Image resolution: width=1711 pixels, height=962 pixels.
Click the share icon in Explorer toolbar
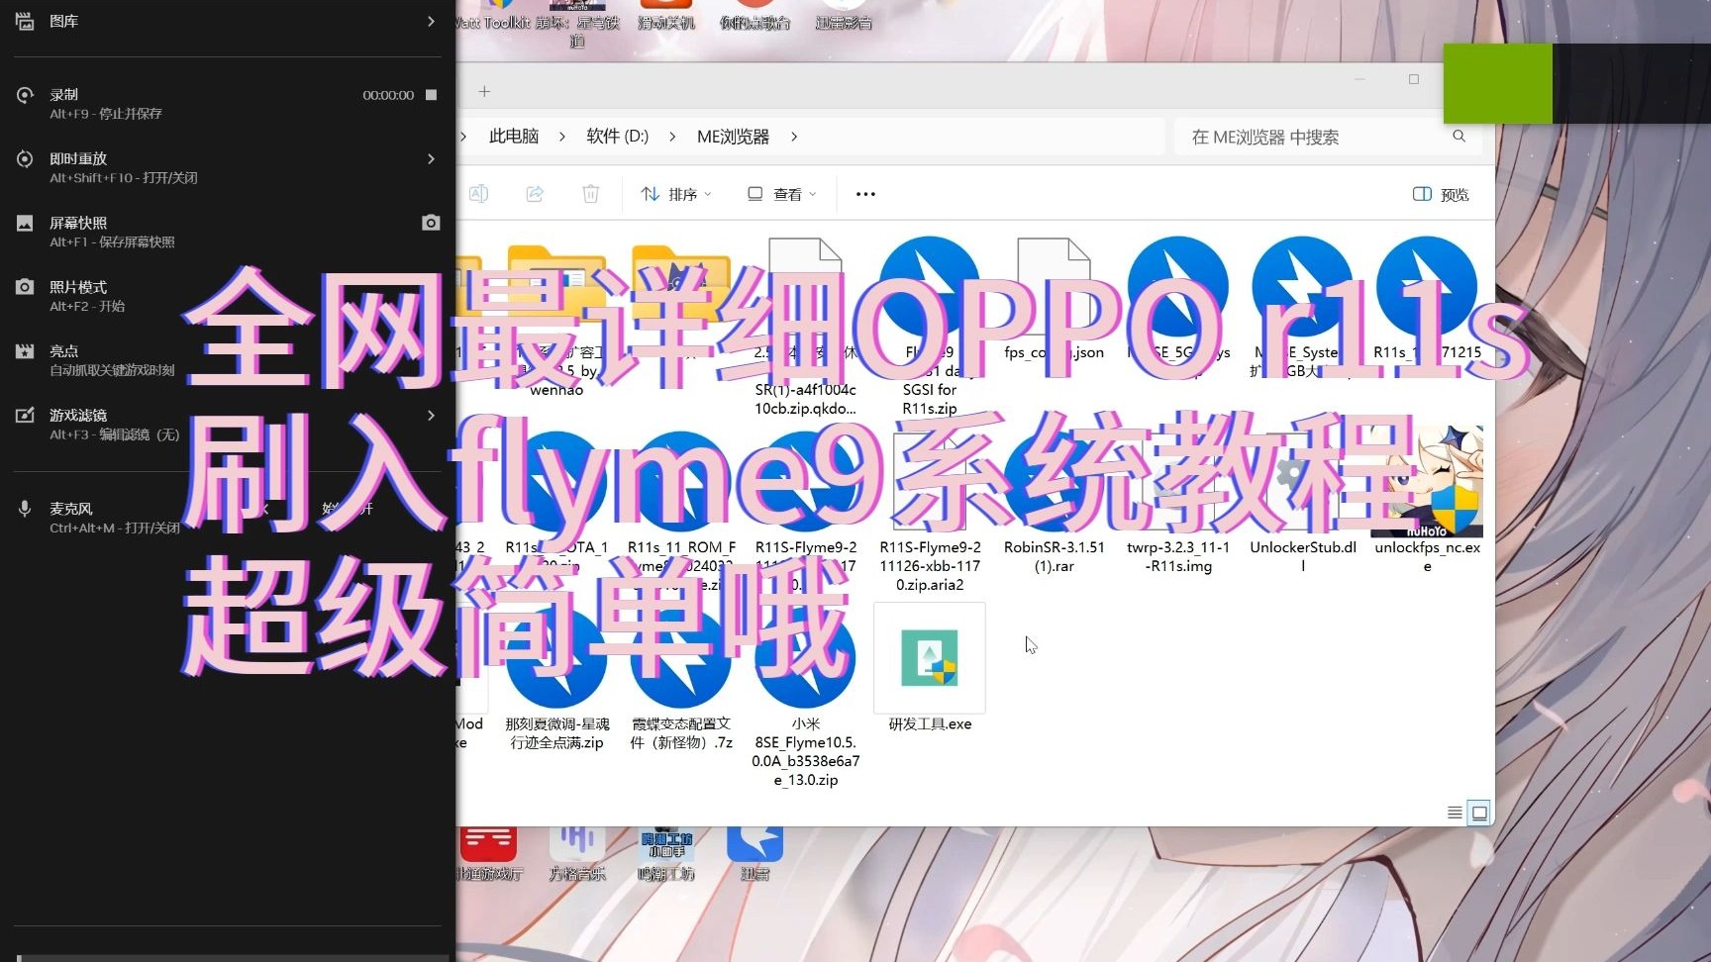click(535, 194)
